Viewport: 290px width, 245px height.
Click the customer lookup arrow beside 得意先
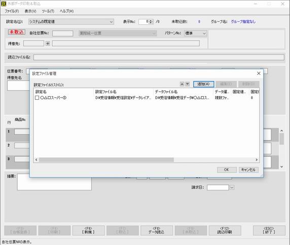click(48, 44)
